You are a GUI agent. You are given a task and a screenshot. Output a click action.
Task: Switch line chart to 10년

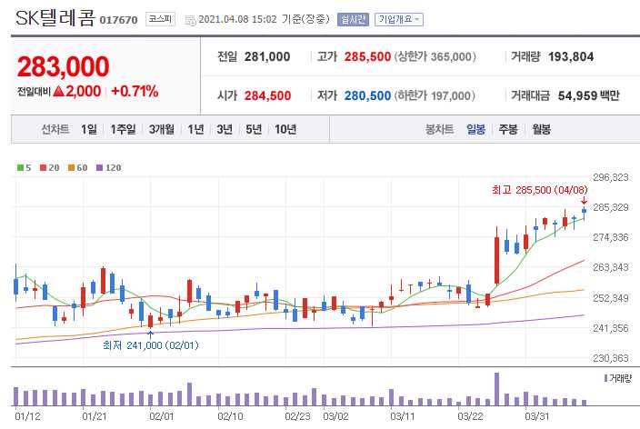[285, 129]
